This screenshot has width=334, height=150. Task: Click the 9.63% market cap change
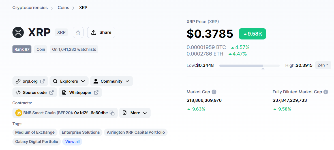[196, 109]
